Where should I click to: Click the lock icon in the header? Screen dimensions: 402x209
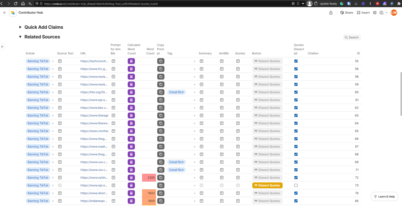(331, 13)
